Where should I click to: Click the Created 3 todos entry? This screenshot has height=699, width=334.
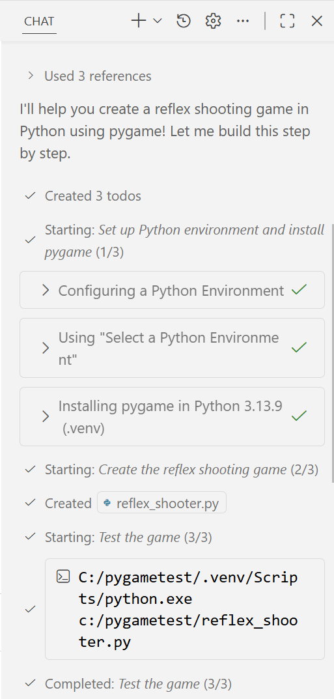click(x=92, y=195)
